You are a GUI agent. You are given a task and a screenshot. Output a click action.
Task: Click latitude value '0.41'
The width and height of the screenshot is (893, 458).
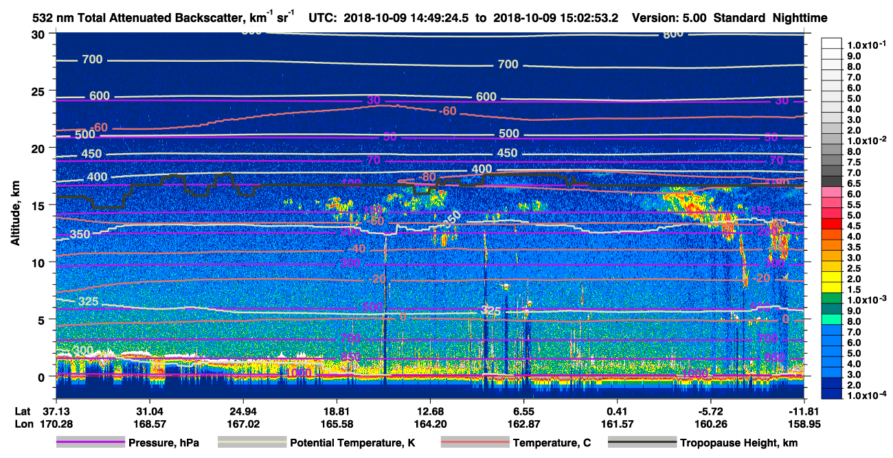(x=617, y=411)
